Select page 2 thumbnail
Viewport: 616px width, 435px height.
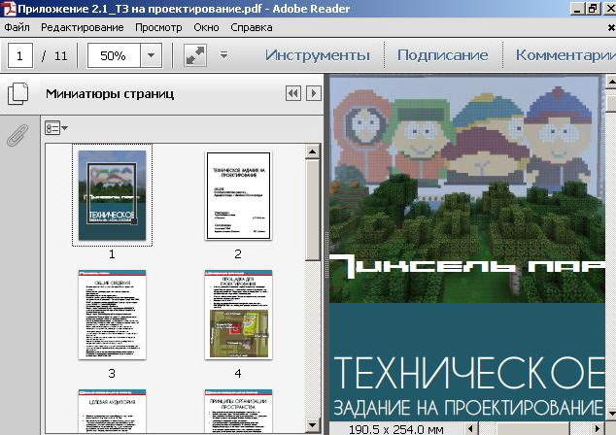[238, 195]
